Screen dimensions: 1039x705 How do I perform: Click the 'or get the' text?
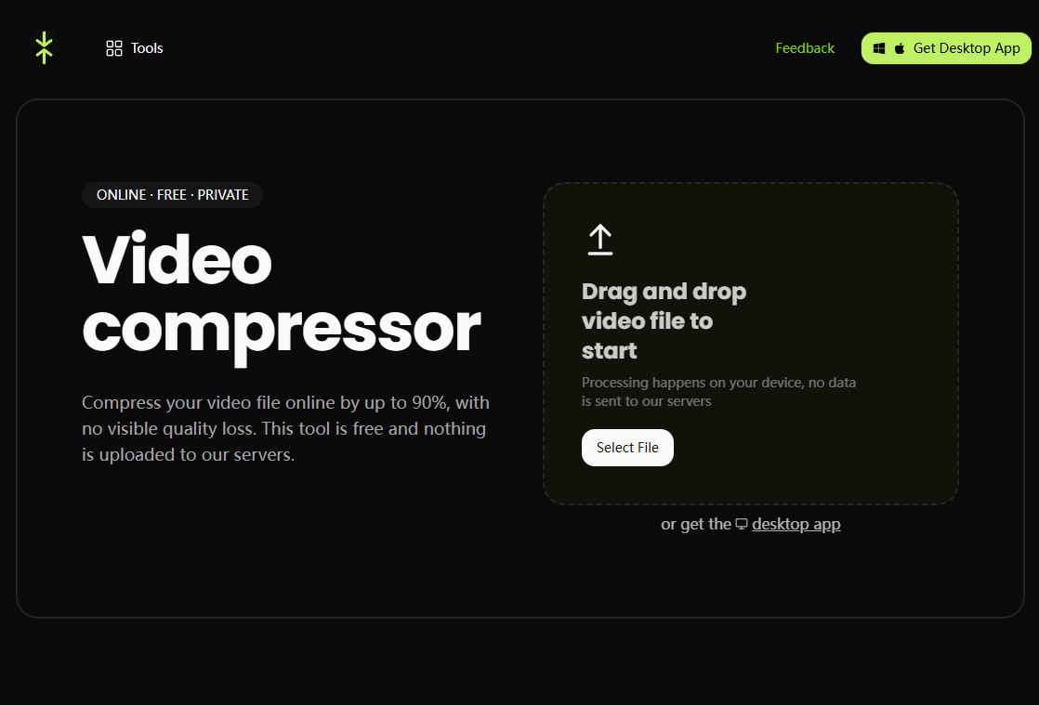coord(696,524)
